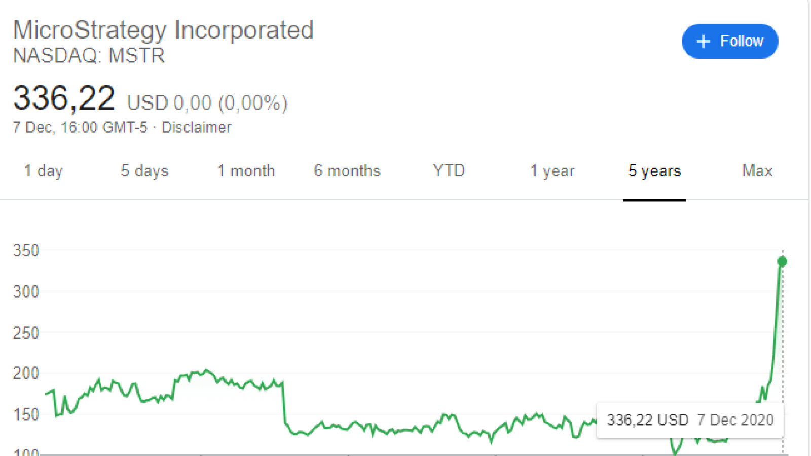The image size is (811, 456).
Task: Click the 336,22 USD 7 Dec 2020 tooltip
Action: 690,420
